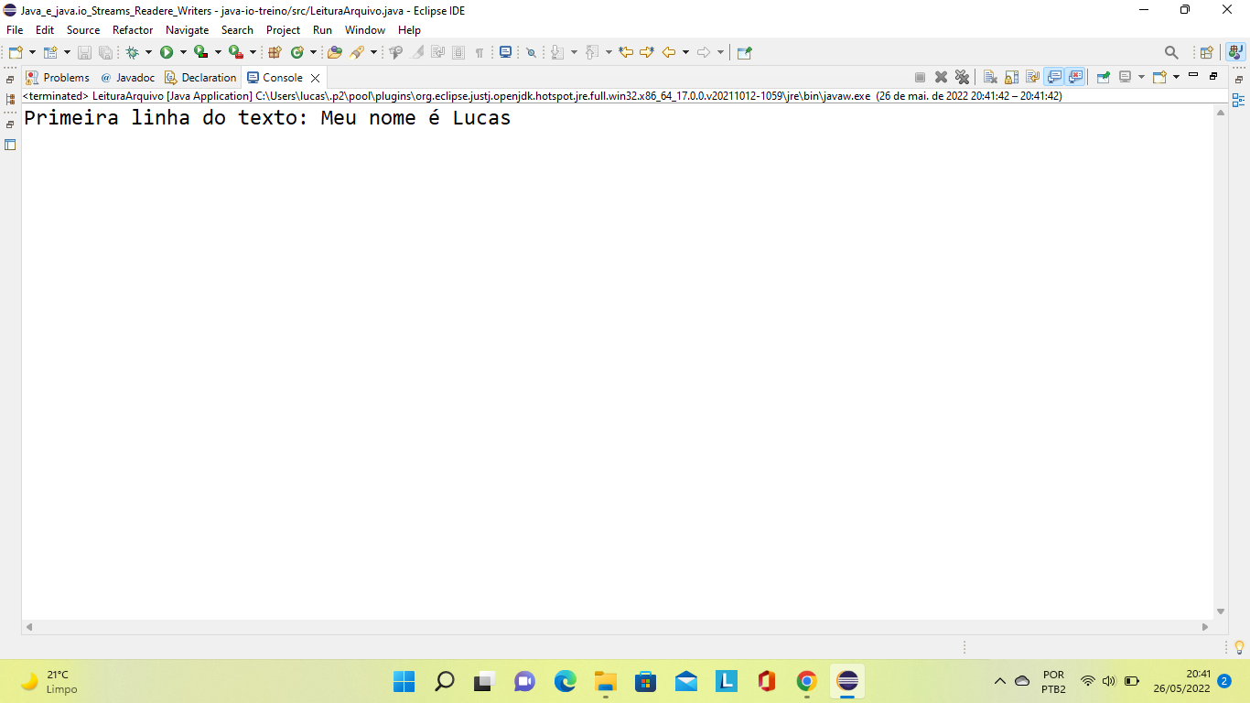
Task: Click the magnifier Quick Access search icon
Action: click(1171, 52)
